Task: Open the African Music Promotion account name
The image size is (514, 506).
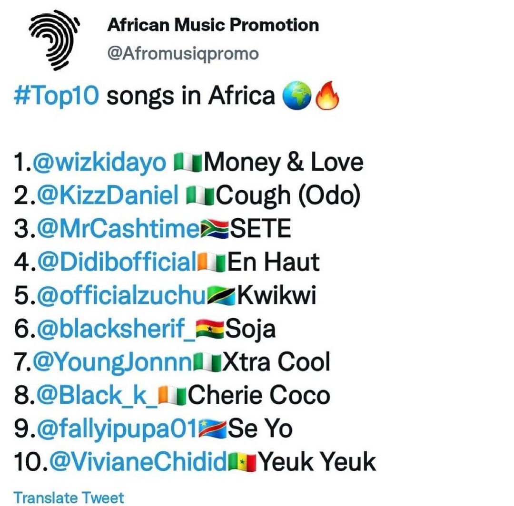Action: tap(213, 25)
